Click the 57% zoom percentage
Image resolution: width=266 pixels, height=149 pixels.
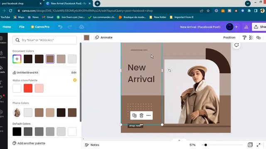click(x=192, y=145)
